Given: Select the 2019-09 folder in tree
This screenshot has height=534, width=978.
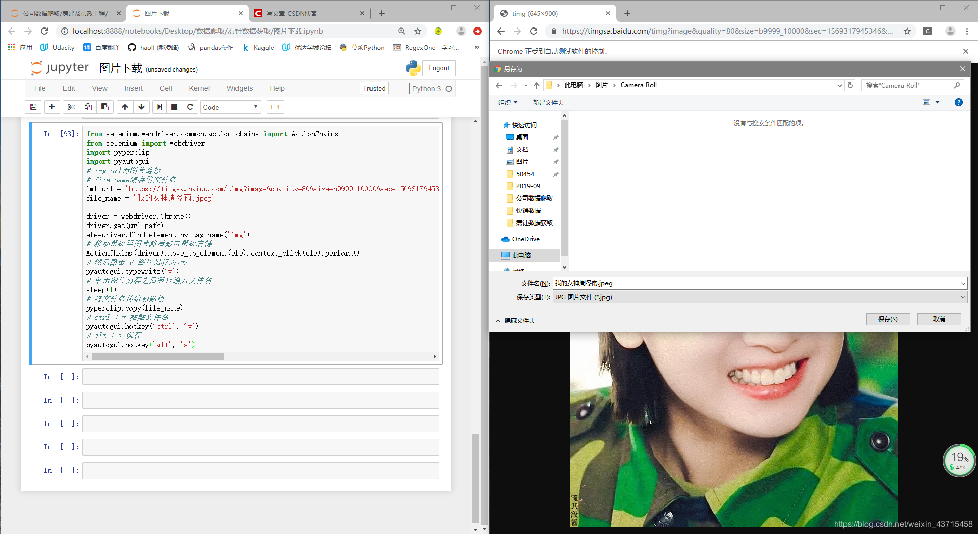Looking at the screenshot, I should [528, 186].
